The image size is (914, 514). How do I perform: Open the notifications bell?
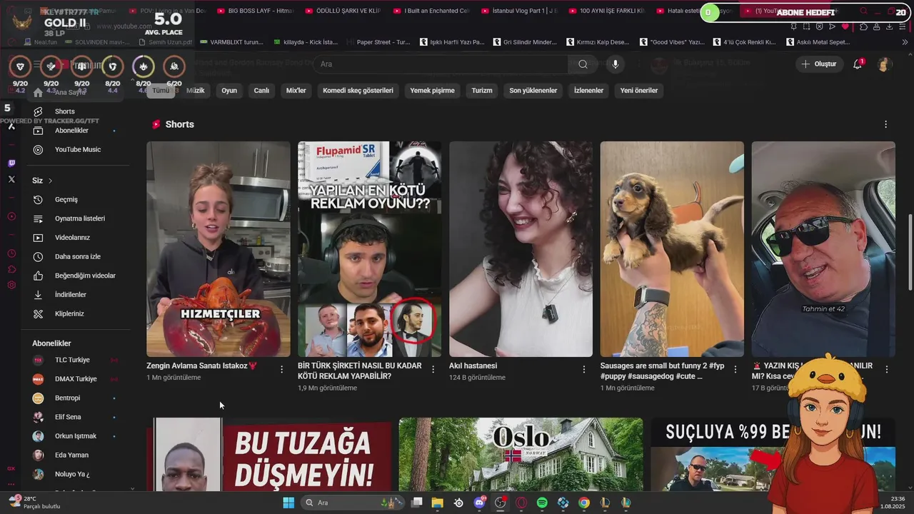coord(858,64)
